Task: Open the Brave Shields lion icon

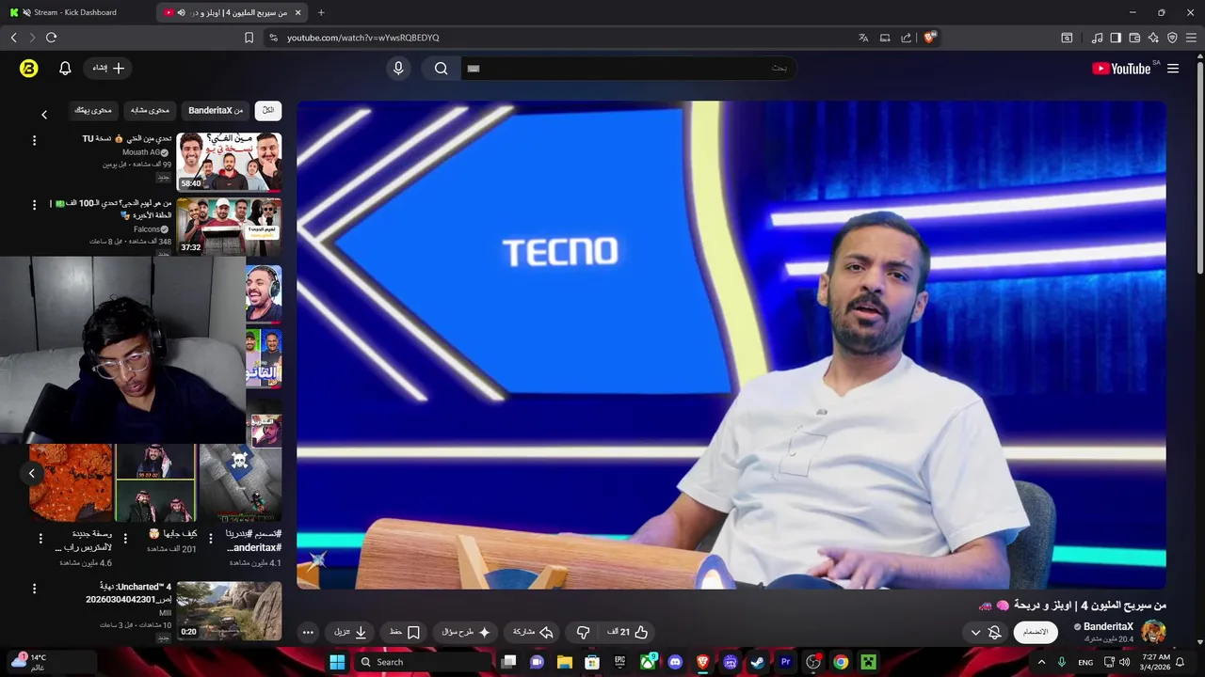Action: [930, 38]
